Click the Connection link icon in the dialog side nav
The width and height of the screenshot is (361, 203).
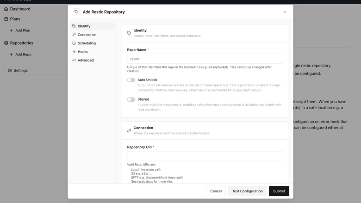74,35
